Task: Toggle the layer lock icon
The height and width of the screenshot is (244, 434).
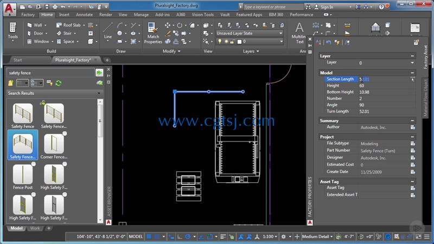Action: (232, 42)
